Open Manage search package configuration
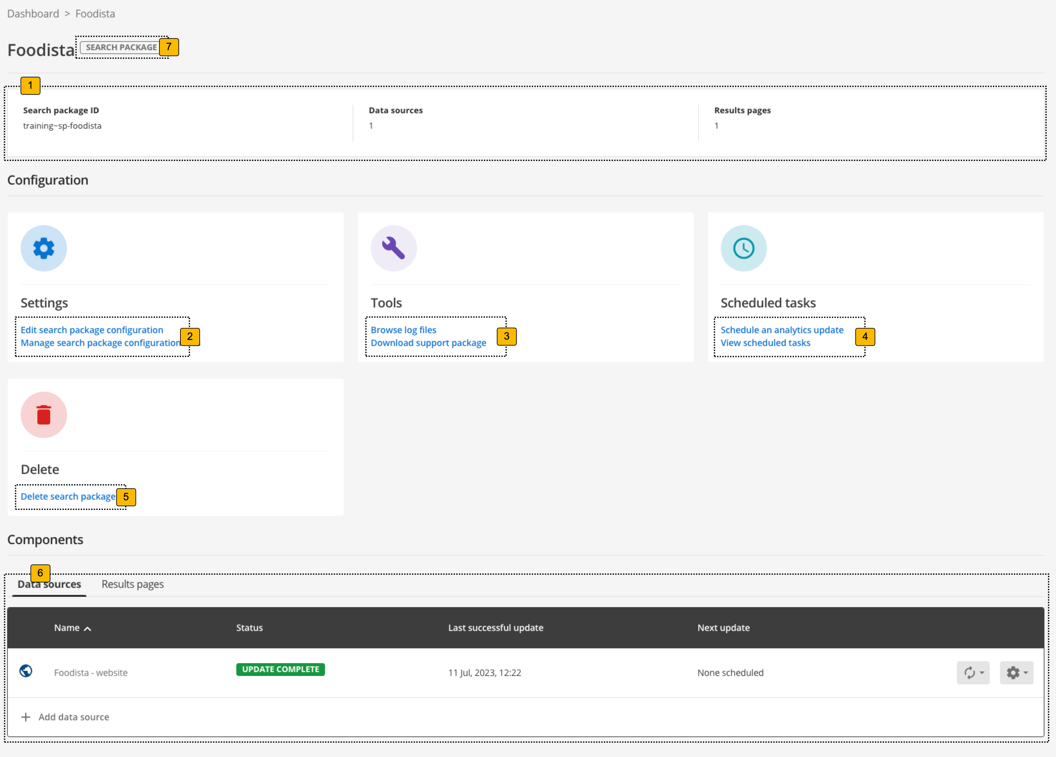The image size is (1056, 757). 101,343
